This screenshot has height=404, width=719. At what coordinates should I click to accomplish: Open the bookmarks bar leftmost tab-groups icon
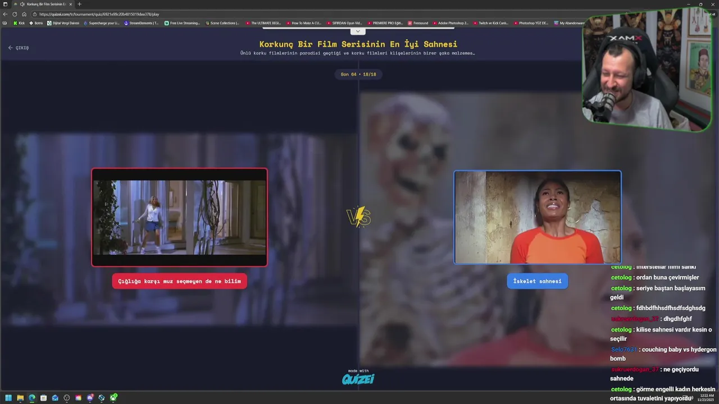pyautogui.click(x=5, y=23)
